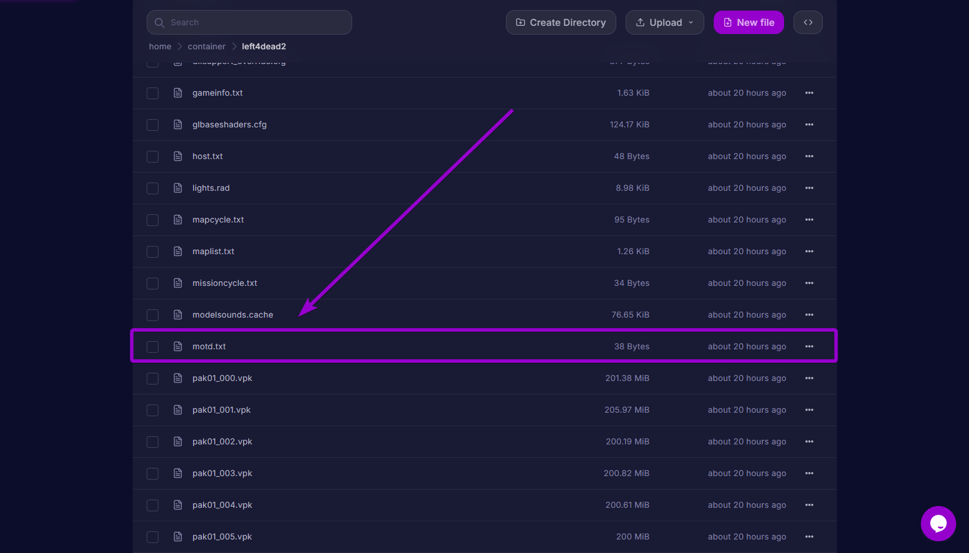The height and width of the screenshot is (553, 969).
Task: Click the file icon beside lights.rad
Action: pos(178,188)
